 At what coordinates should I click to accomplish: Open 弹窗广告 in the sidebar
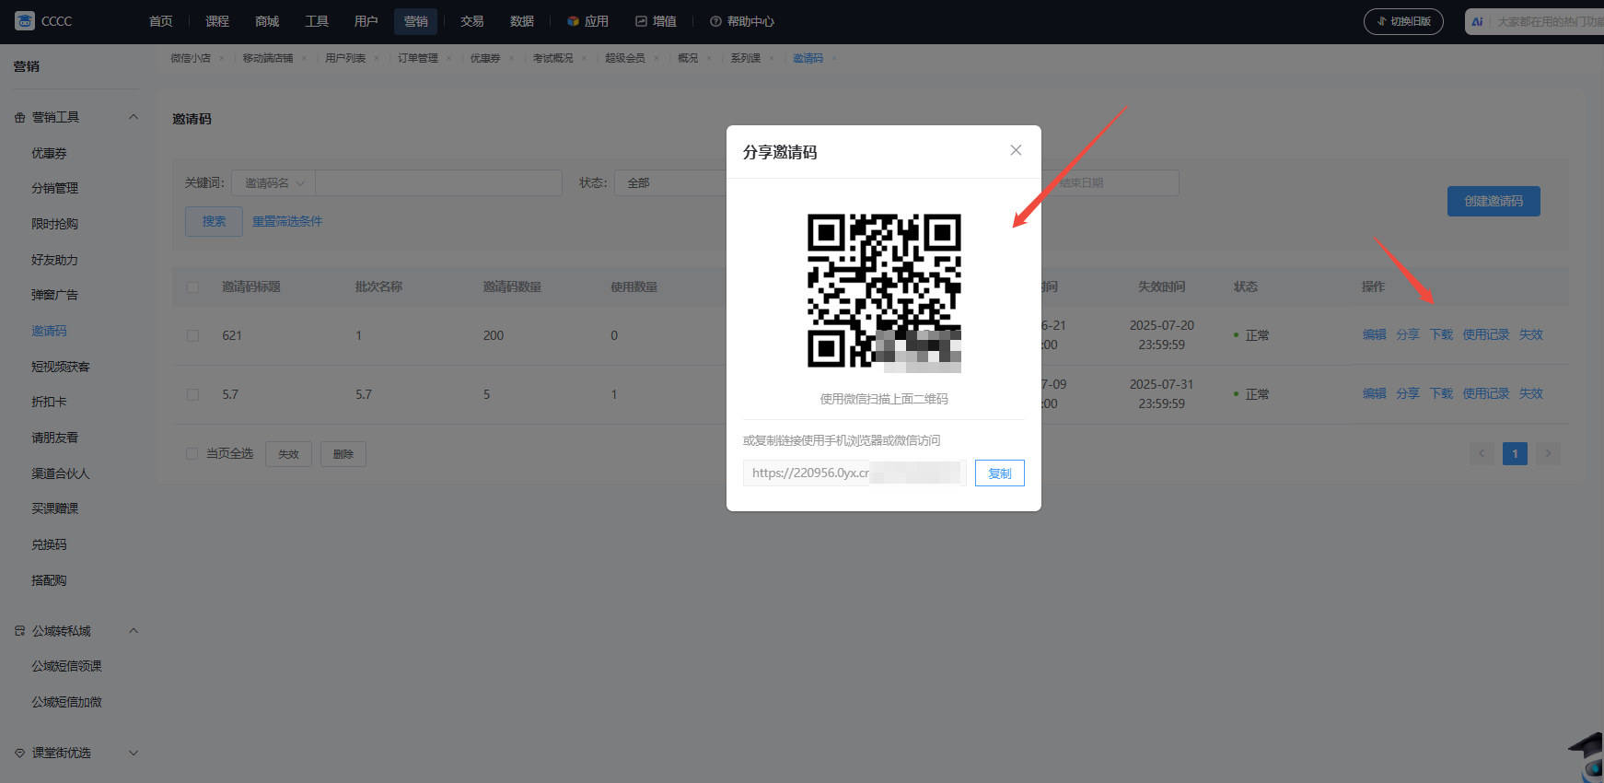pos(54,295)
